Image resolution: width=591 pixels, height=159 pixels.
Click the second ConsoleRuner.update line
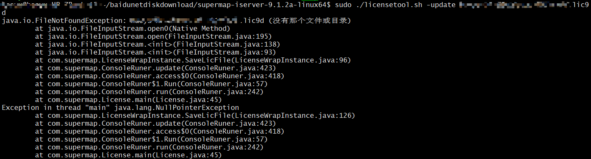pos(155,124)
